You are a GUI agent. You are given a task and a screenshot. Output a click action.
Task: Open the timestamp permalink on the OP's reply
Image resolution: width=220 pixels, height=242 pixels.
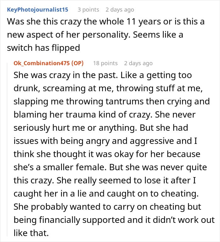click(138, 63)
